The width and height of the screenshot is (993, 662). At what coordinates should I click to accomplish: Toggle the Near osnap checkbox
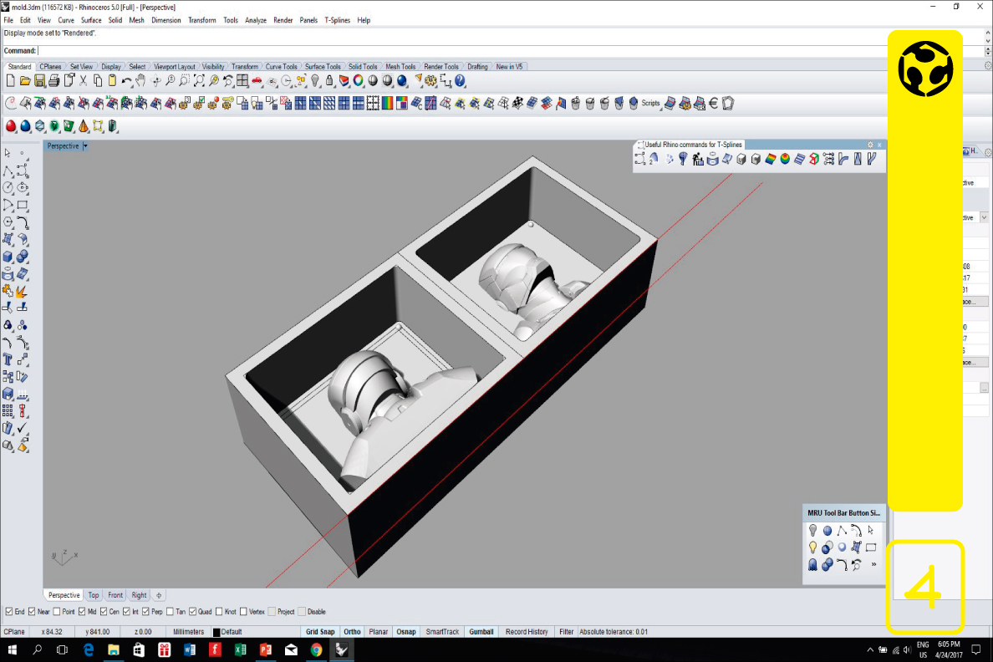tap(32, 612)
